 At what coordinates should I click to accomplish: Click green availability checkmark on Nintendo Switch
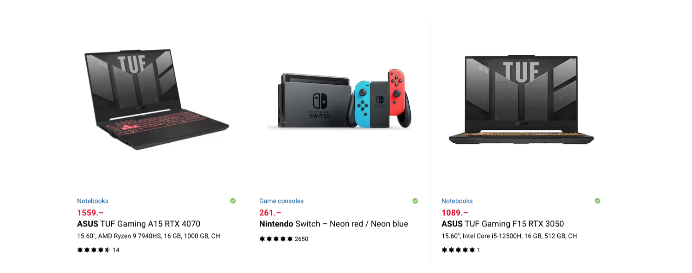point(415,201)
